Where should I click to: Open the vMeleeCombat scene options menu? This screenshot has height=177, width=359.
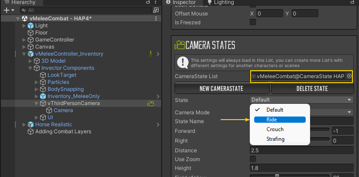tap(156, 19)
